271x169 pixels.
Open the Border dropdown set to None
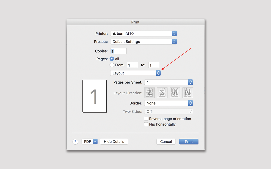(x=168, y=103)
